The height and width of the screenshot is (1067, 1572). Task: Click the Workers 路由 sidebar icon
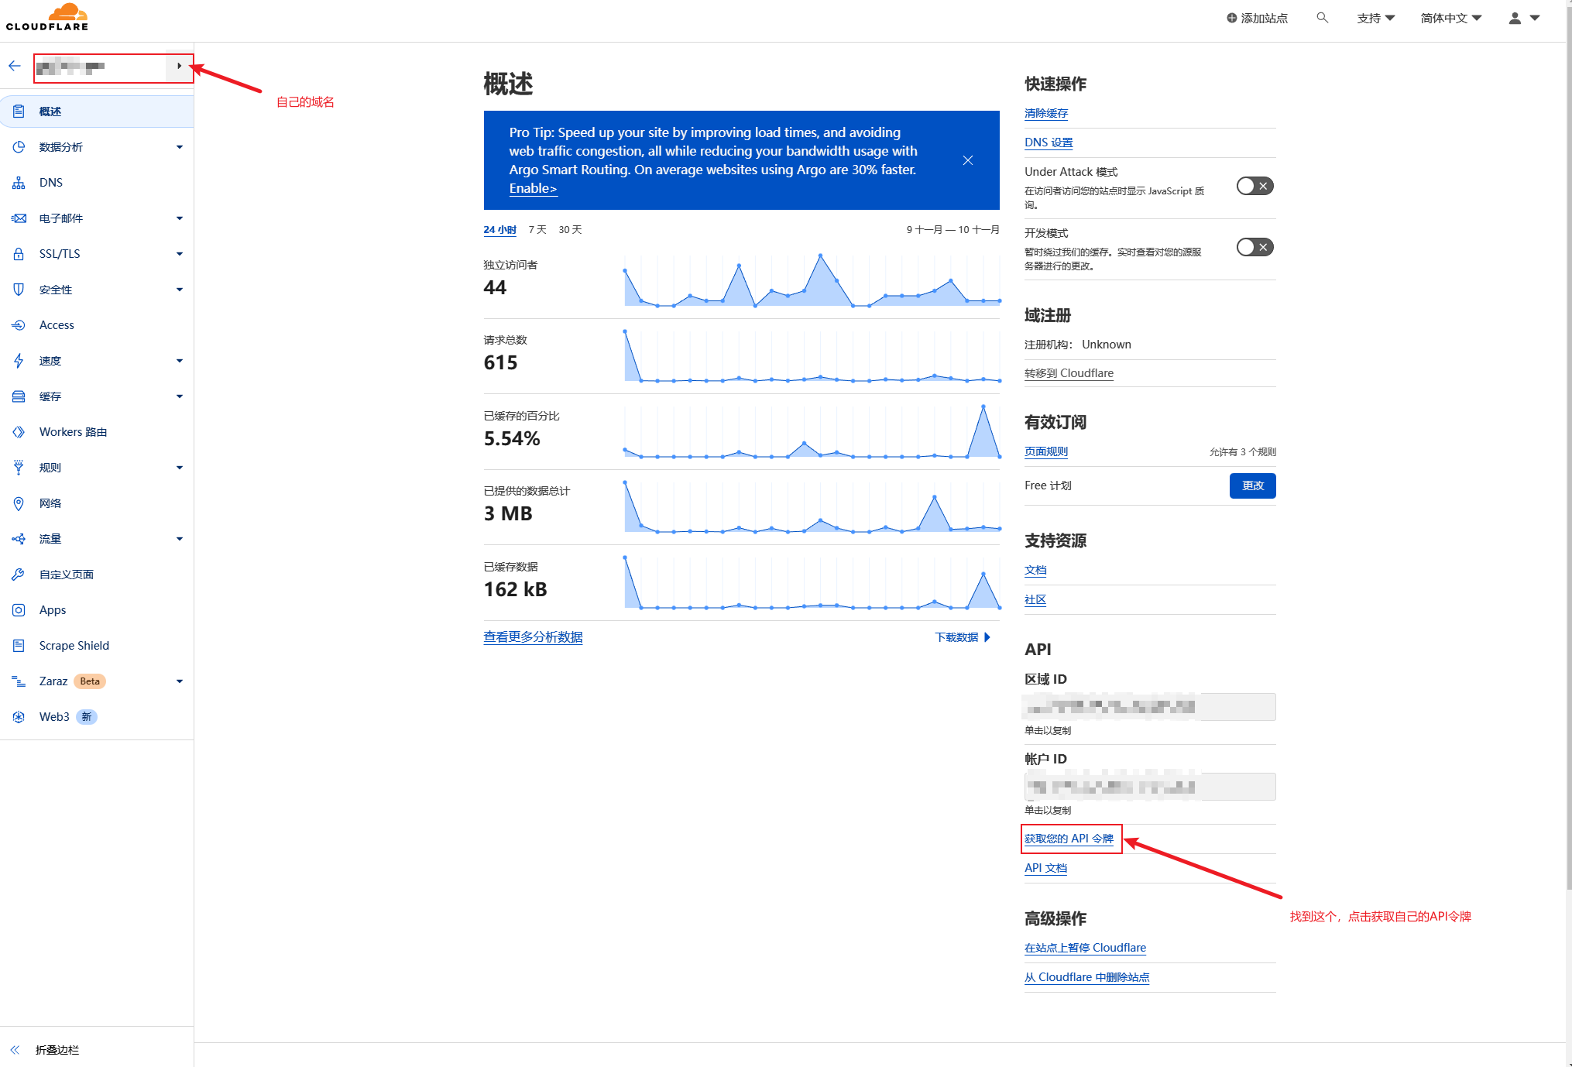point(19,432)
